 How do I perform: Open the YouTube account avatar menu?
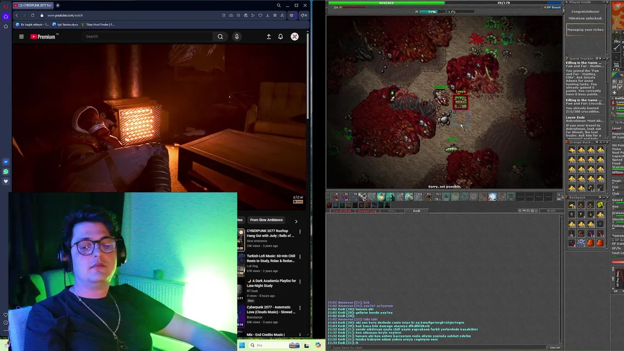[x=294, y=37]
